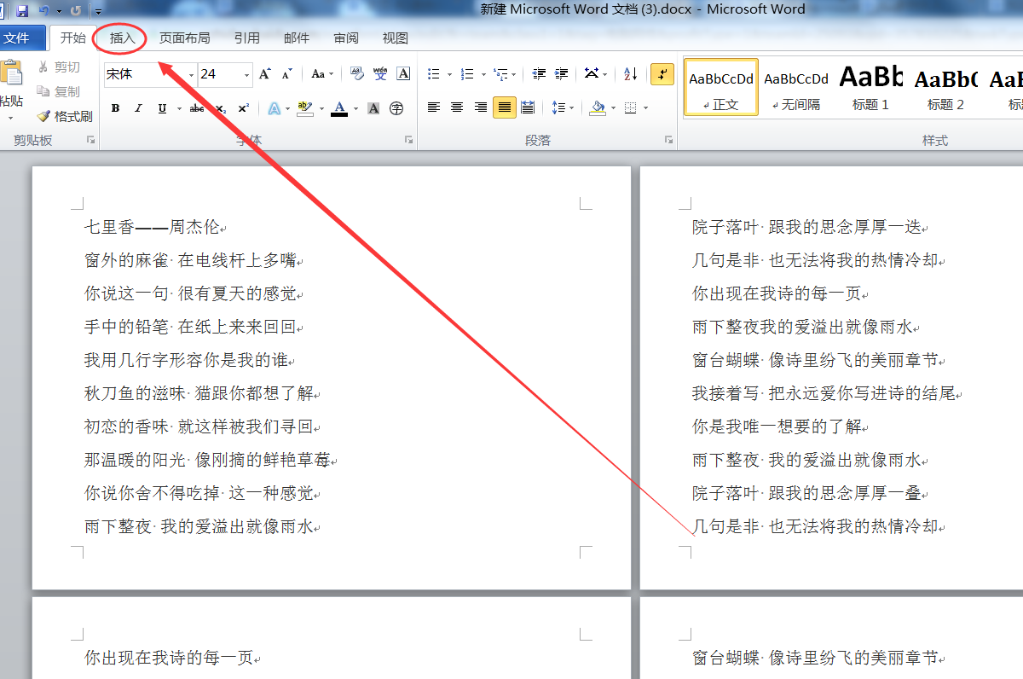Apply the character border icon
This screenshot has width=1023, height=679.
point(403,74)
